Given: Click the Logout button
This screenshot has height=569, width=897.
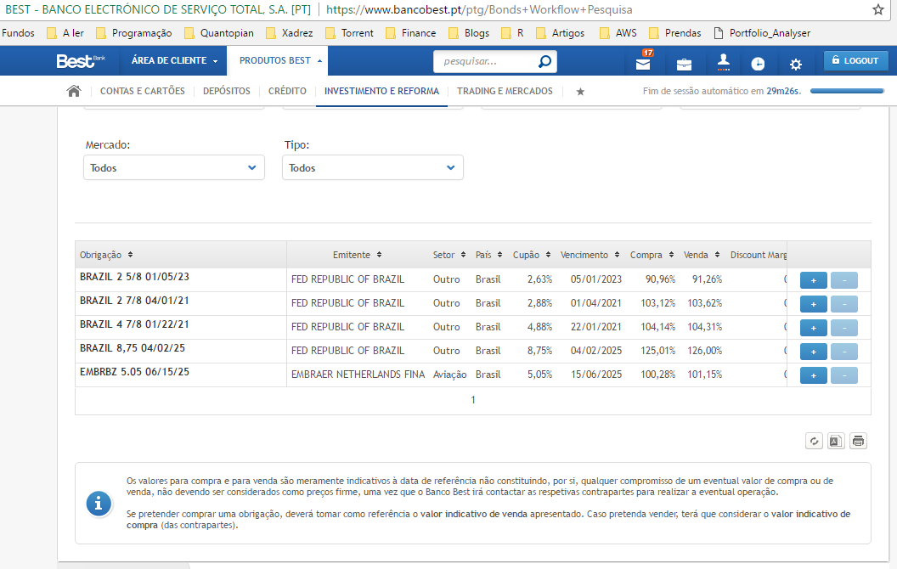Looking at the screenshot, I should pyautogui.click(x=855, y=61).
